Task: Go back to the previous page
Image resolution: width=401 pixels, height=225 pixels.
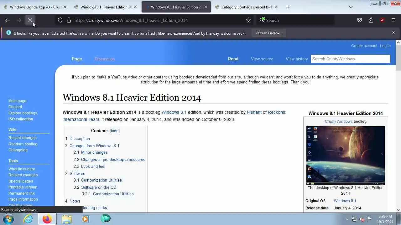Action: pyautogui.click(x=8, y=20)
